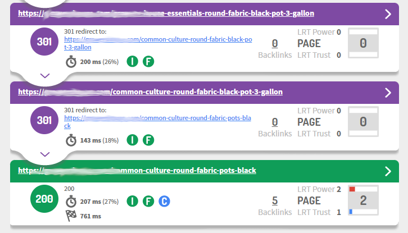Click the LRT Power/Trust bar box showing 2
This screenshot has height=233, width=408.
363,200
